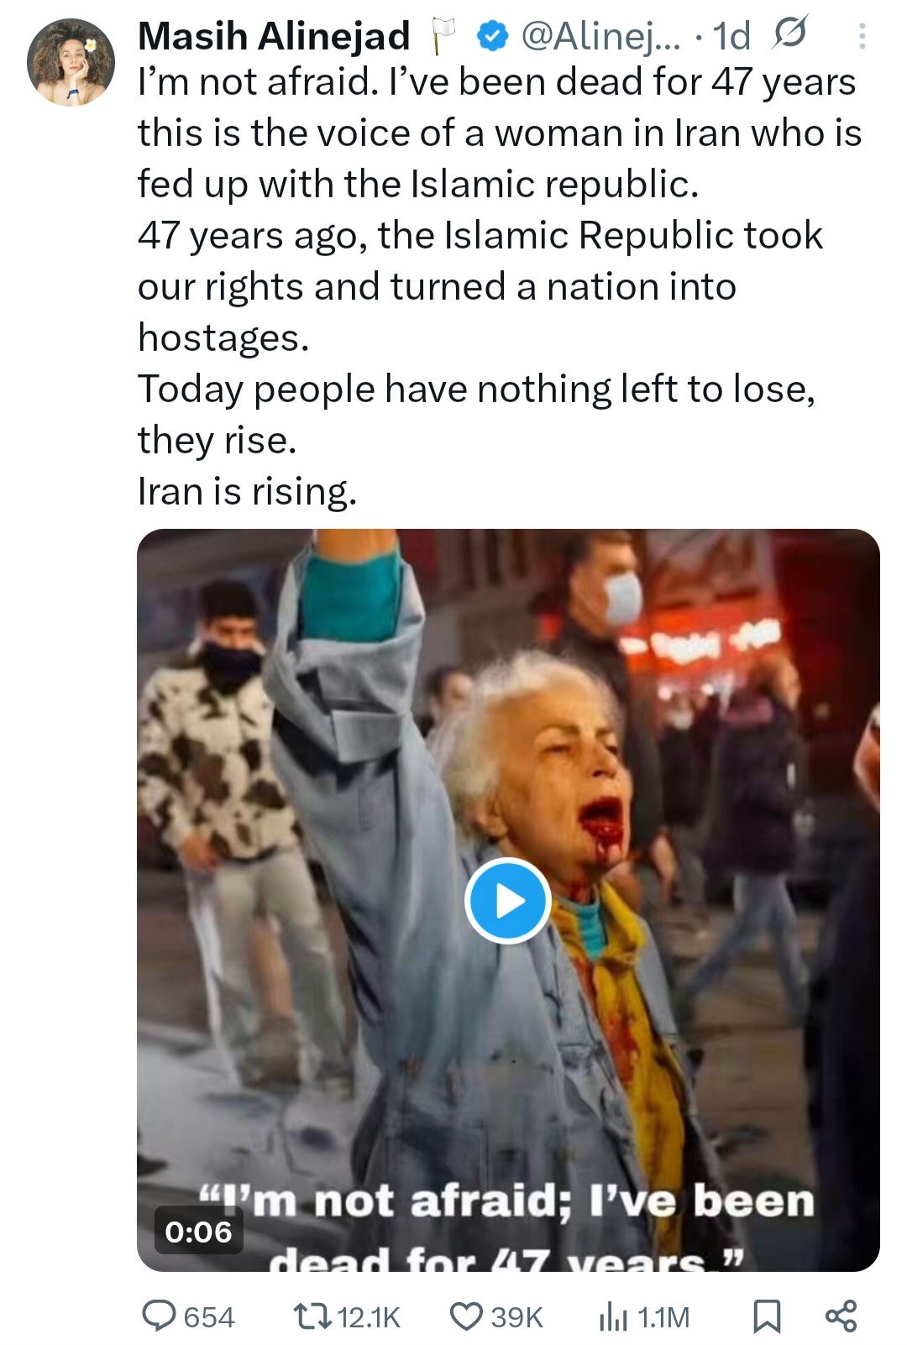The height and width of the screenshot is (1345, 907).
Task: Like the post with the heart icon
Action: [467, 1316]
